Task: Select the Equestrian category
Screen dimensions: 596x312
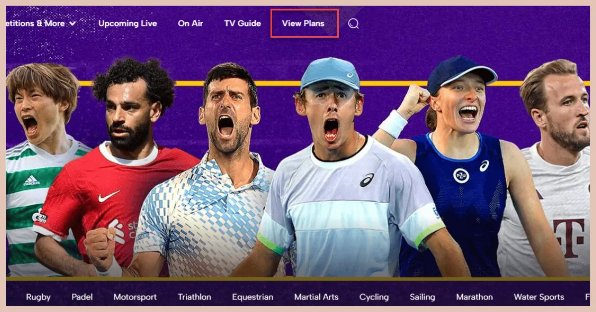Action: tap(253, 297)
